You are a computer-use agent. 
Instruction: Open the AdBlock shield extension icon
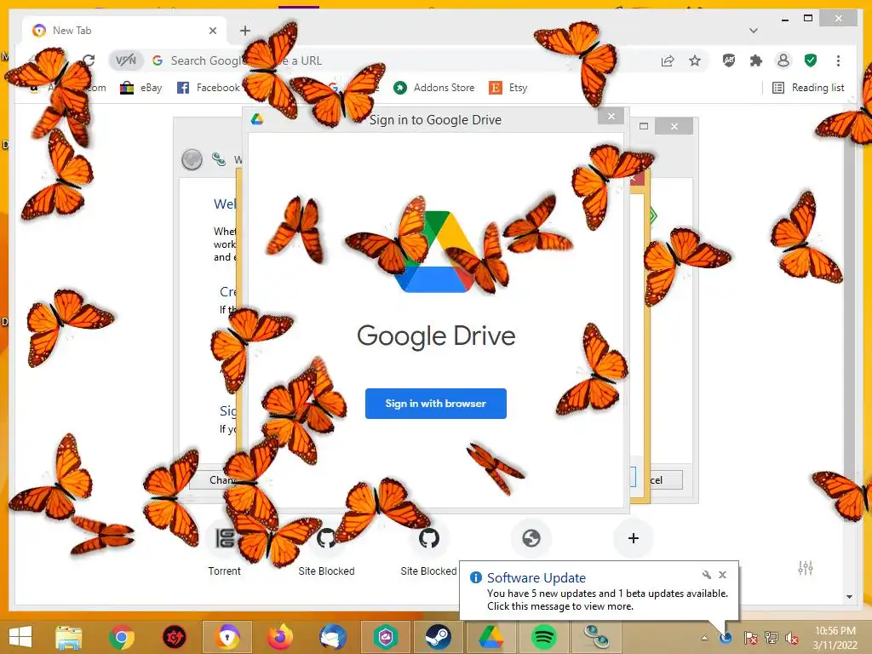[729, 60]
